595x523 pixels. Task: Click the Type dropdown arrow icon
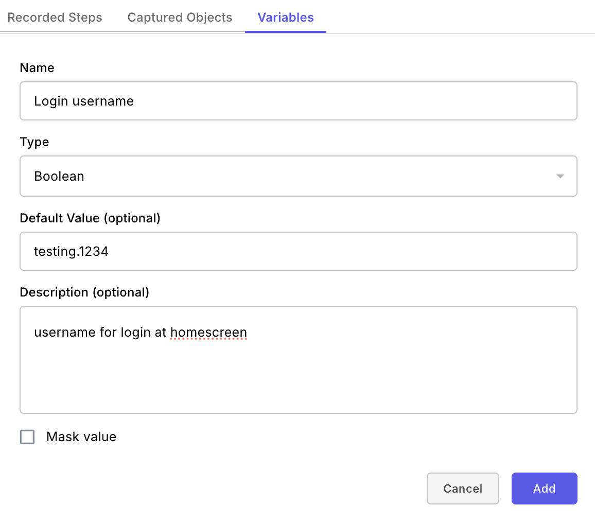pyautogui.click(x=561, y=177)
